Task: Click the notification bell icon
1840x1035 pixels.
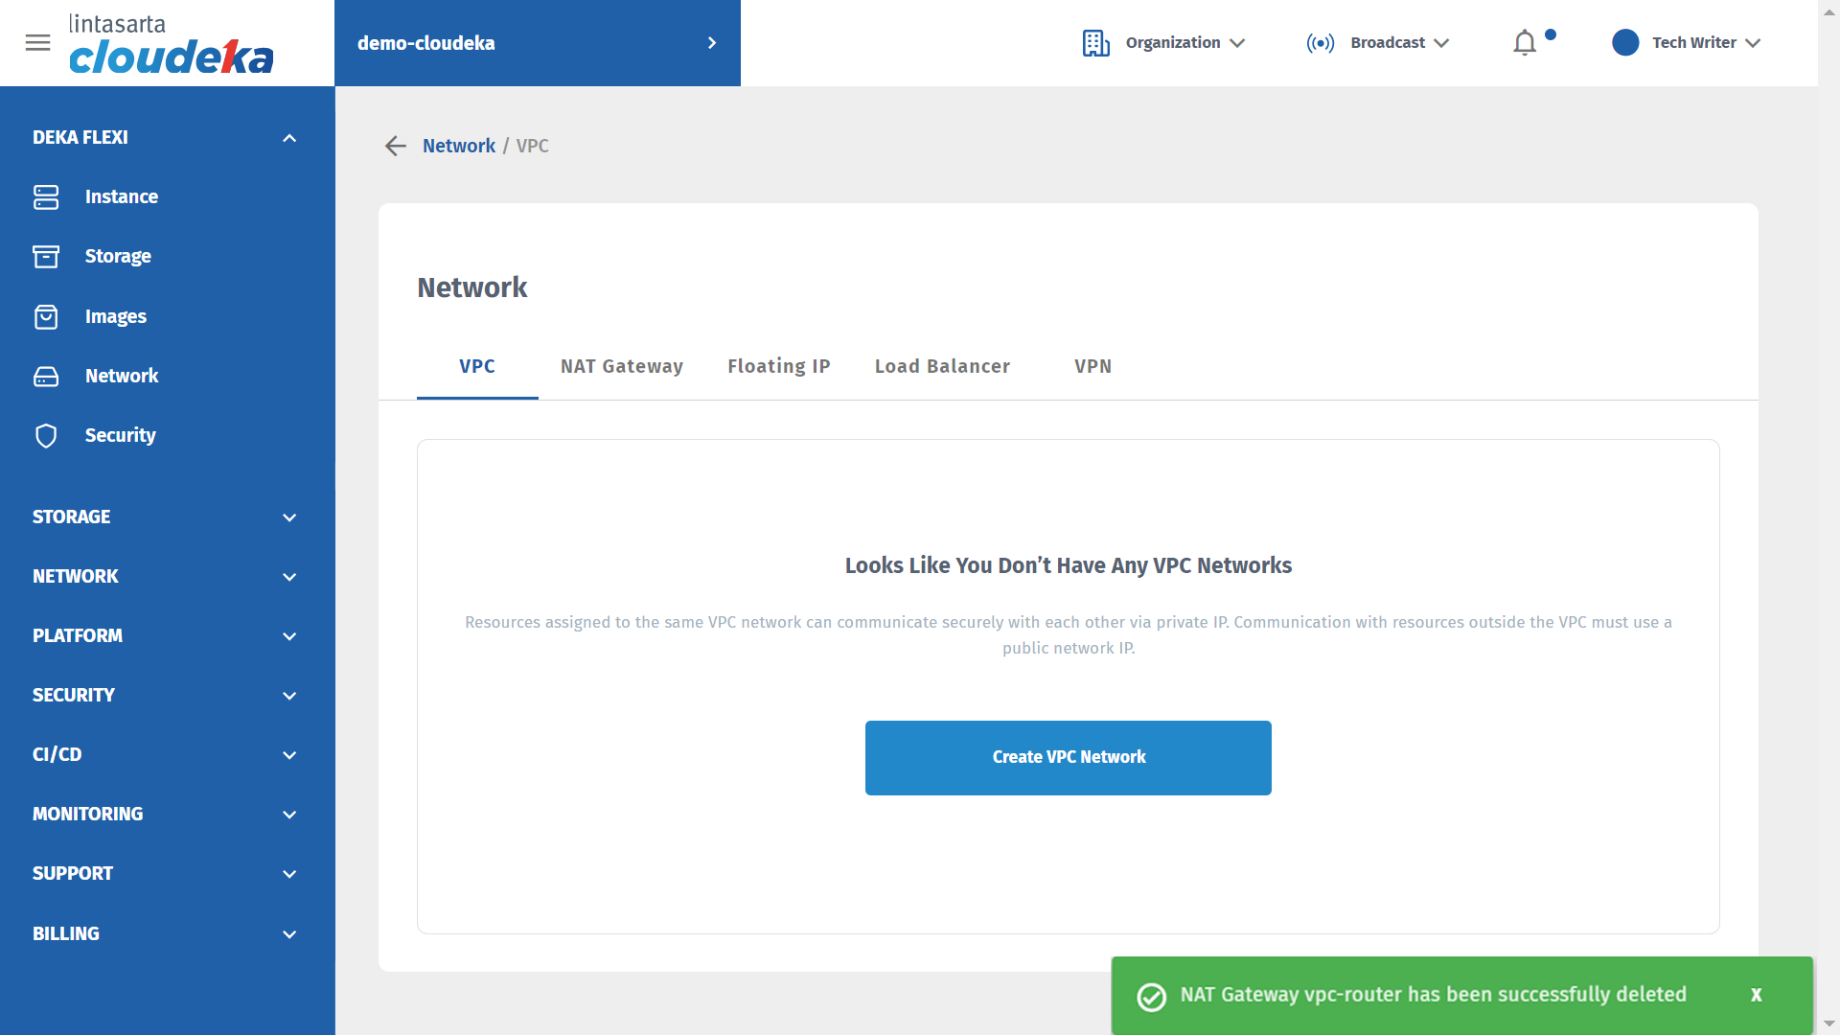Action: [x=1525, y=43]
